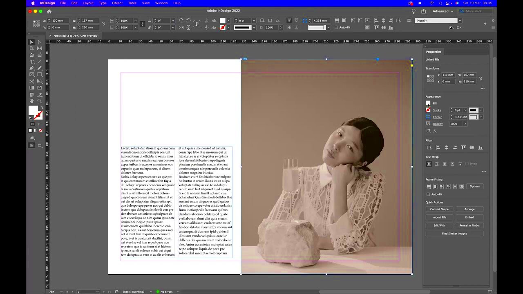Select the Pen tool
523x294 pixels.
(x=32, y=68)
